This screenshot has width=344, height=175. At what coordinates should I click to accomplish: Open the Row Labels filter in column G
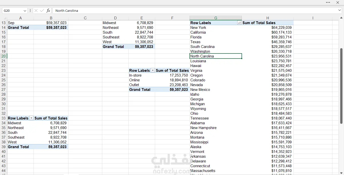(x=239, y=23)
